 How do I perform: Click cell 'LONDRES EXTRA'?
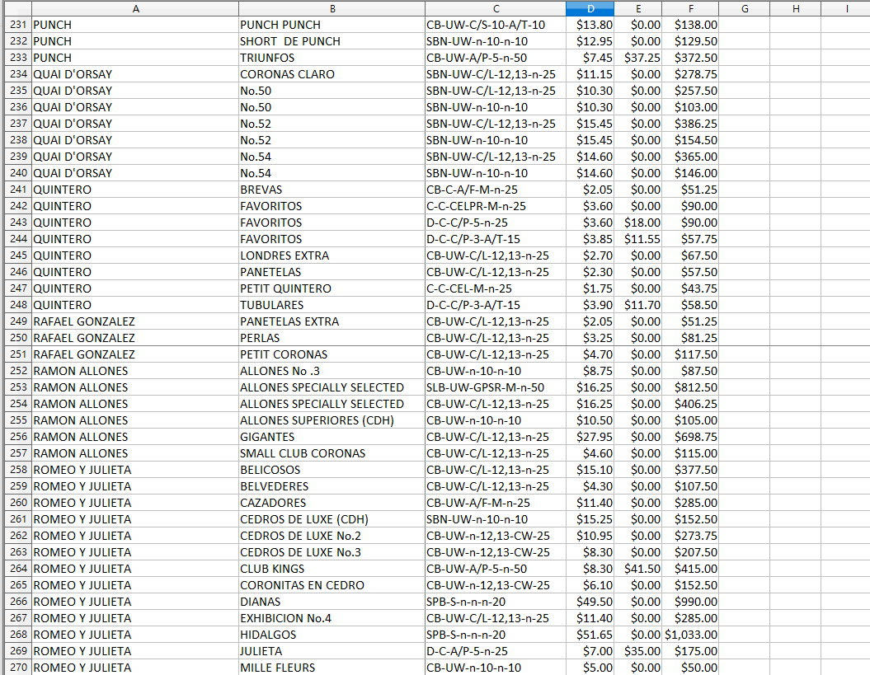coord(332,255)
